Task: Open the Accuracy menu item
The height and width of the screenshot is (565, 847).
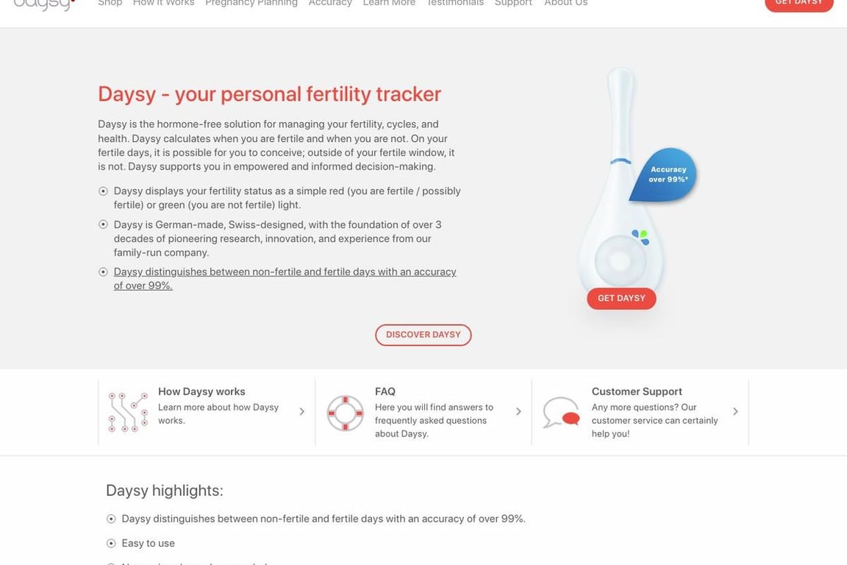Action: [330, 3]
